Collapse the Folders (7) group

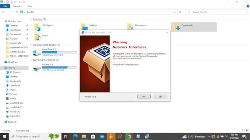pyautogui.click(x=31, y=19)
